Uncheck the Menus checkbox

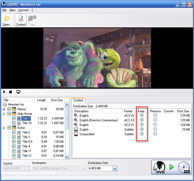tap(9, 109)
